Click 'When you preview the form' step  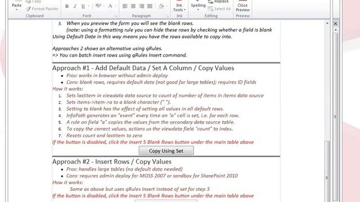130,24
